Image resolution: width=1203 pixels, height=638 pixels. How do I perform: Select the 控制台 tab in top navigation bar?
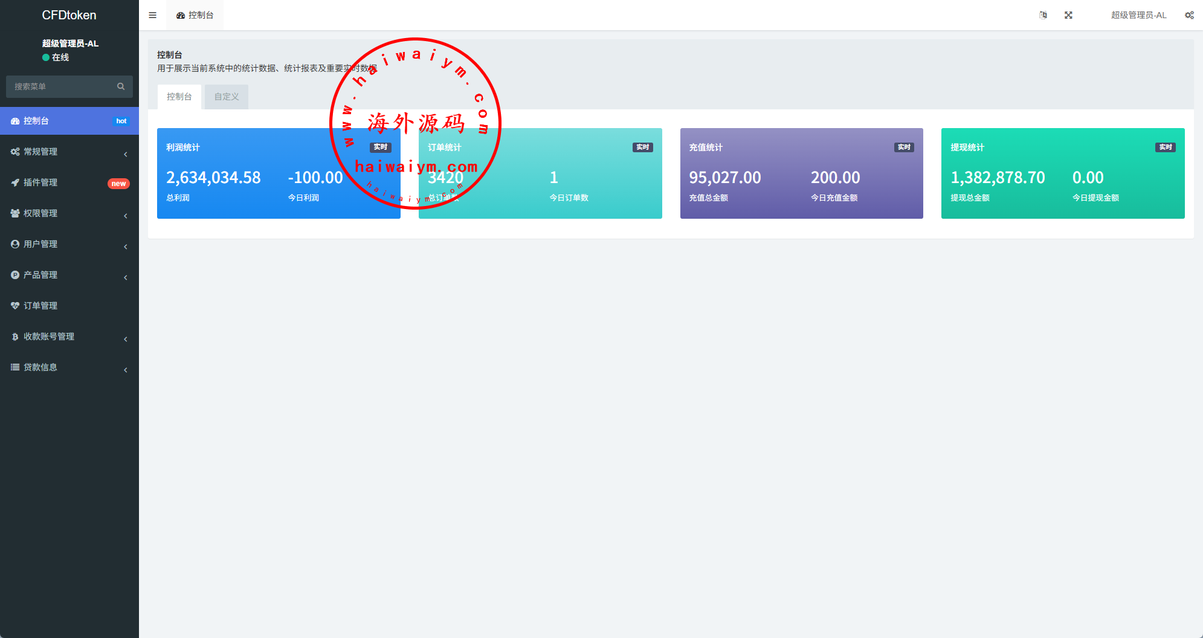coord(195,15)
